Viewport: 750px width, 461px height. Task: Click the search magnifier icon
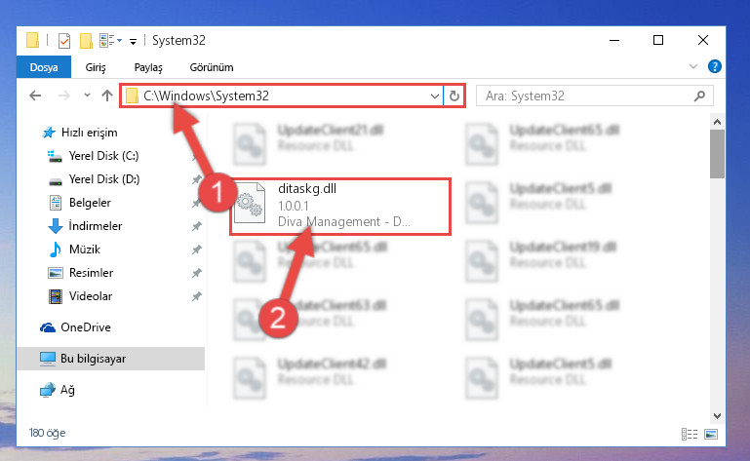(x=699, y=96)
